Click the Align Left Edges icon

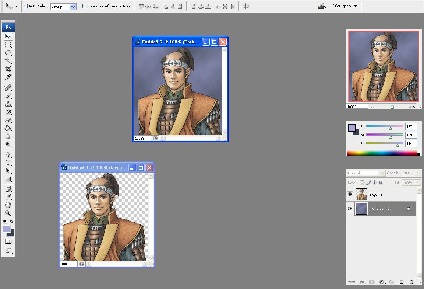(166, 6)
